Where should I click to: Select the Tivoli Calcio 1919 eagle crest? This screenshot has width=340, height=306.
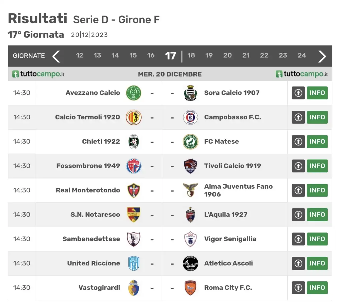click(190, 166)
